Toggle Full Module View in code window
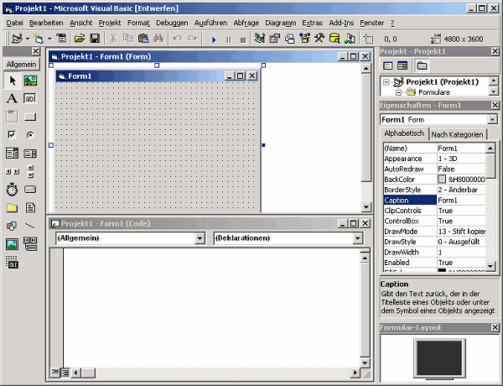503x386 pixels. pyautogui.click(x=65, y=373)
